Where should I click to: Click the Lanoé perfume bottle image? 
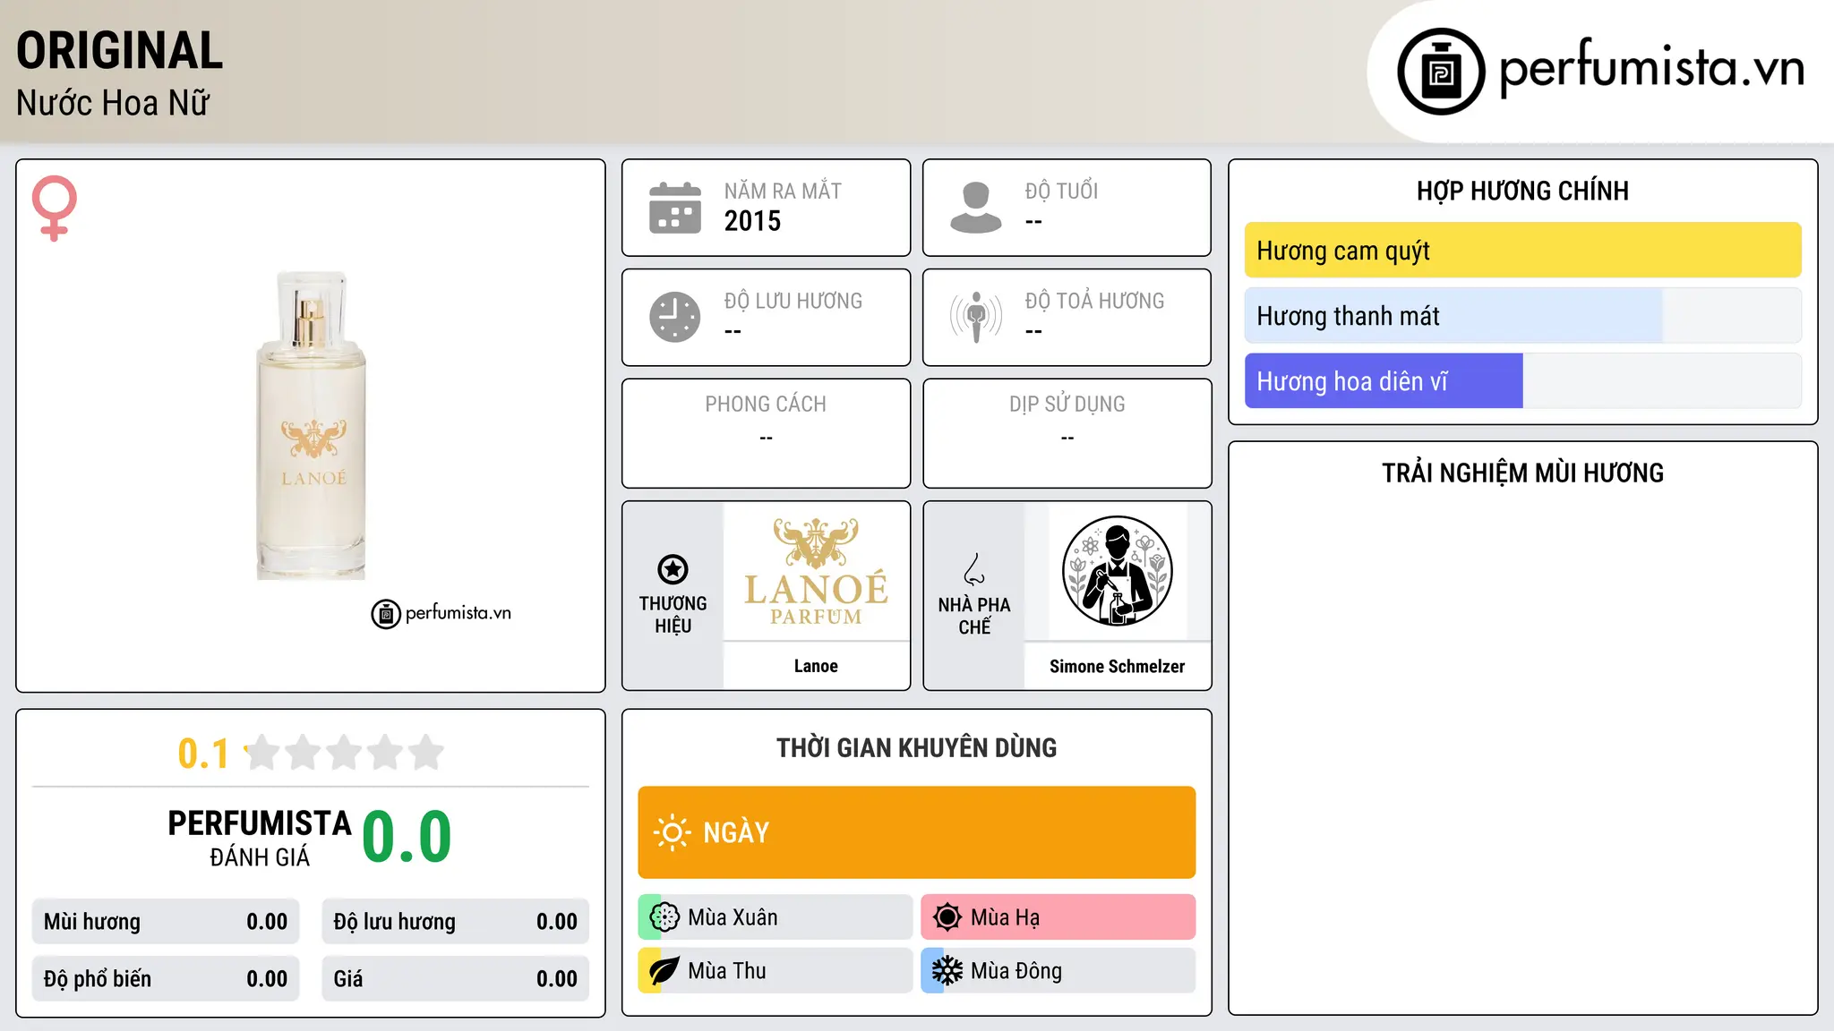pyautogui.click(x=311, y=425)
